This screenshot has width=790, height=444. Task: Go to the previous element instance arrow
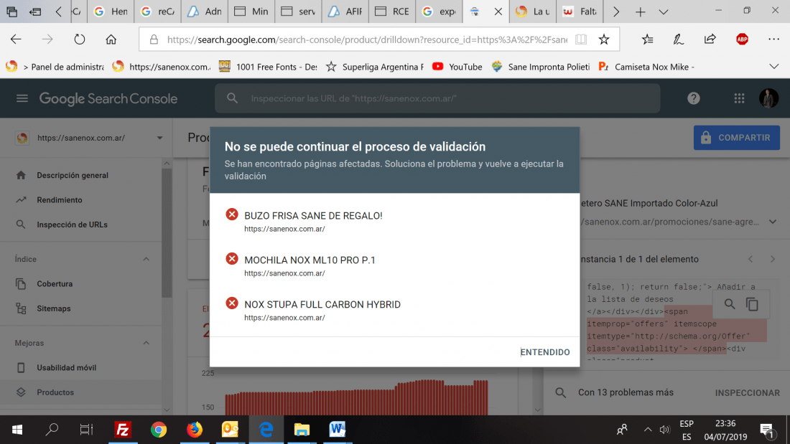tap(750, 259)
